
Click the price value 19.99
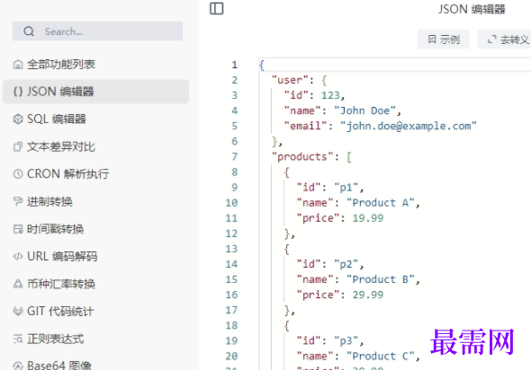pyautogui.click(x=368, y=218)
